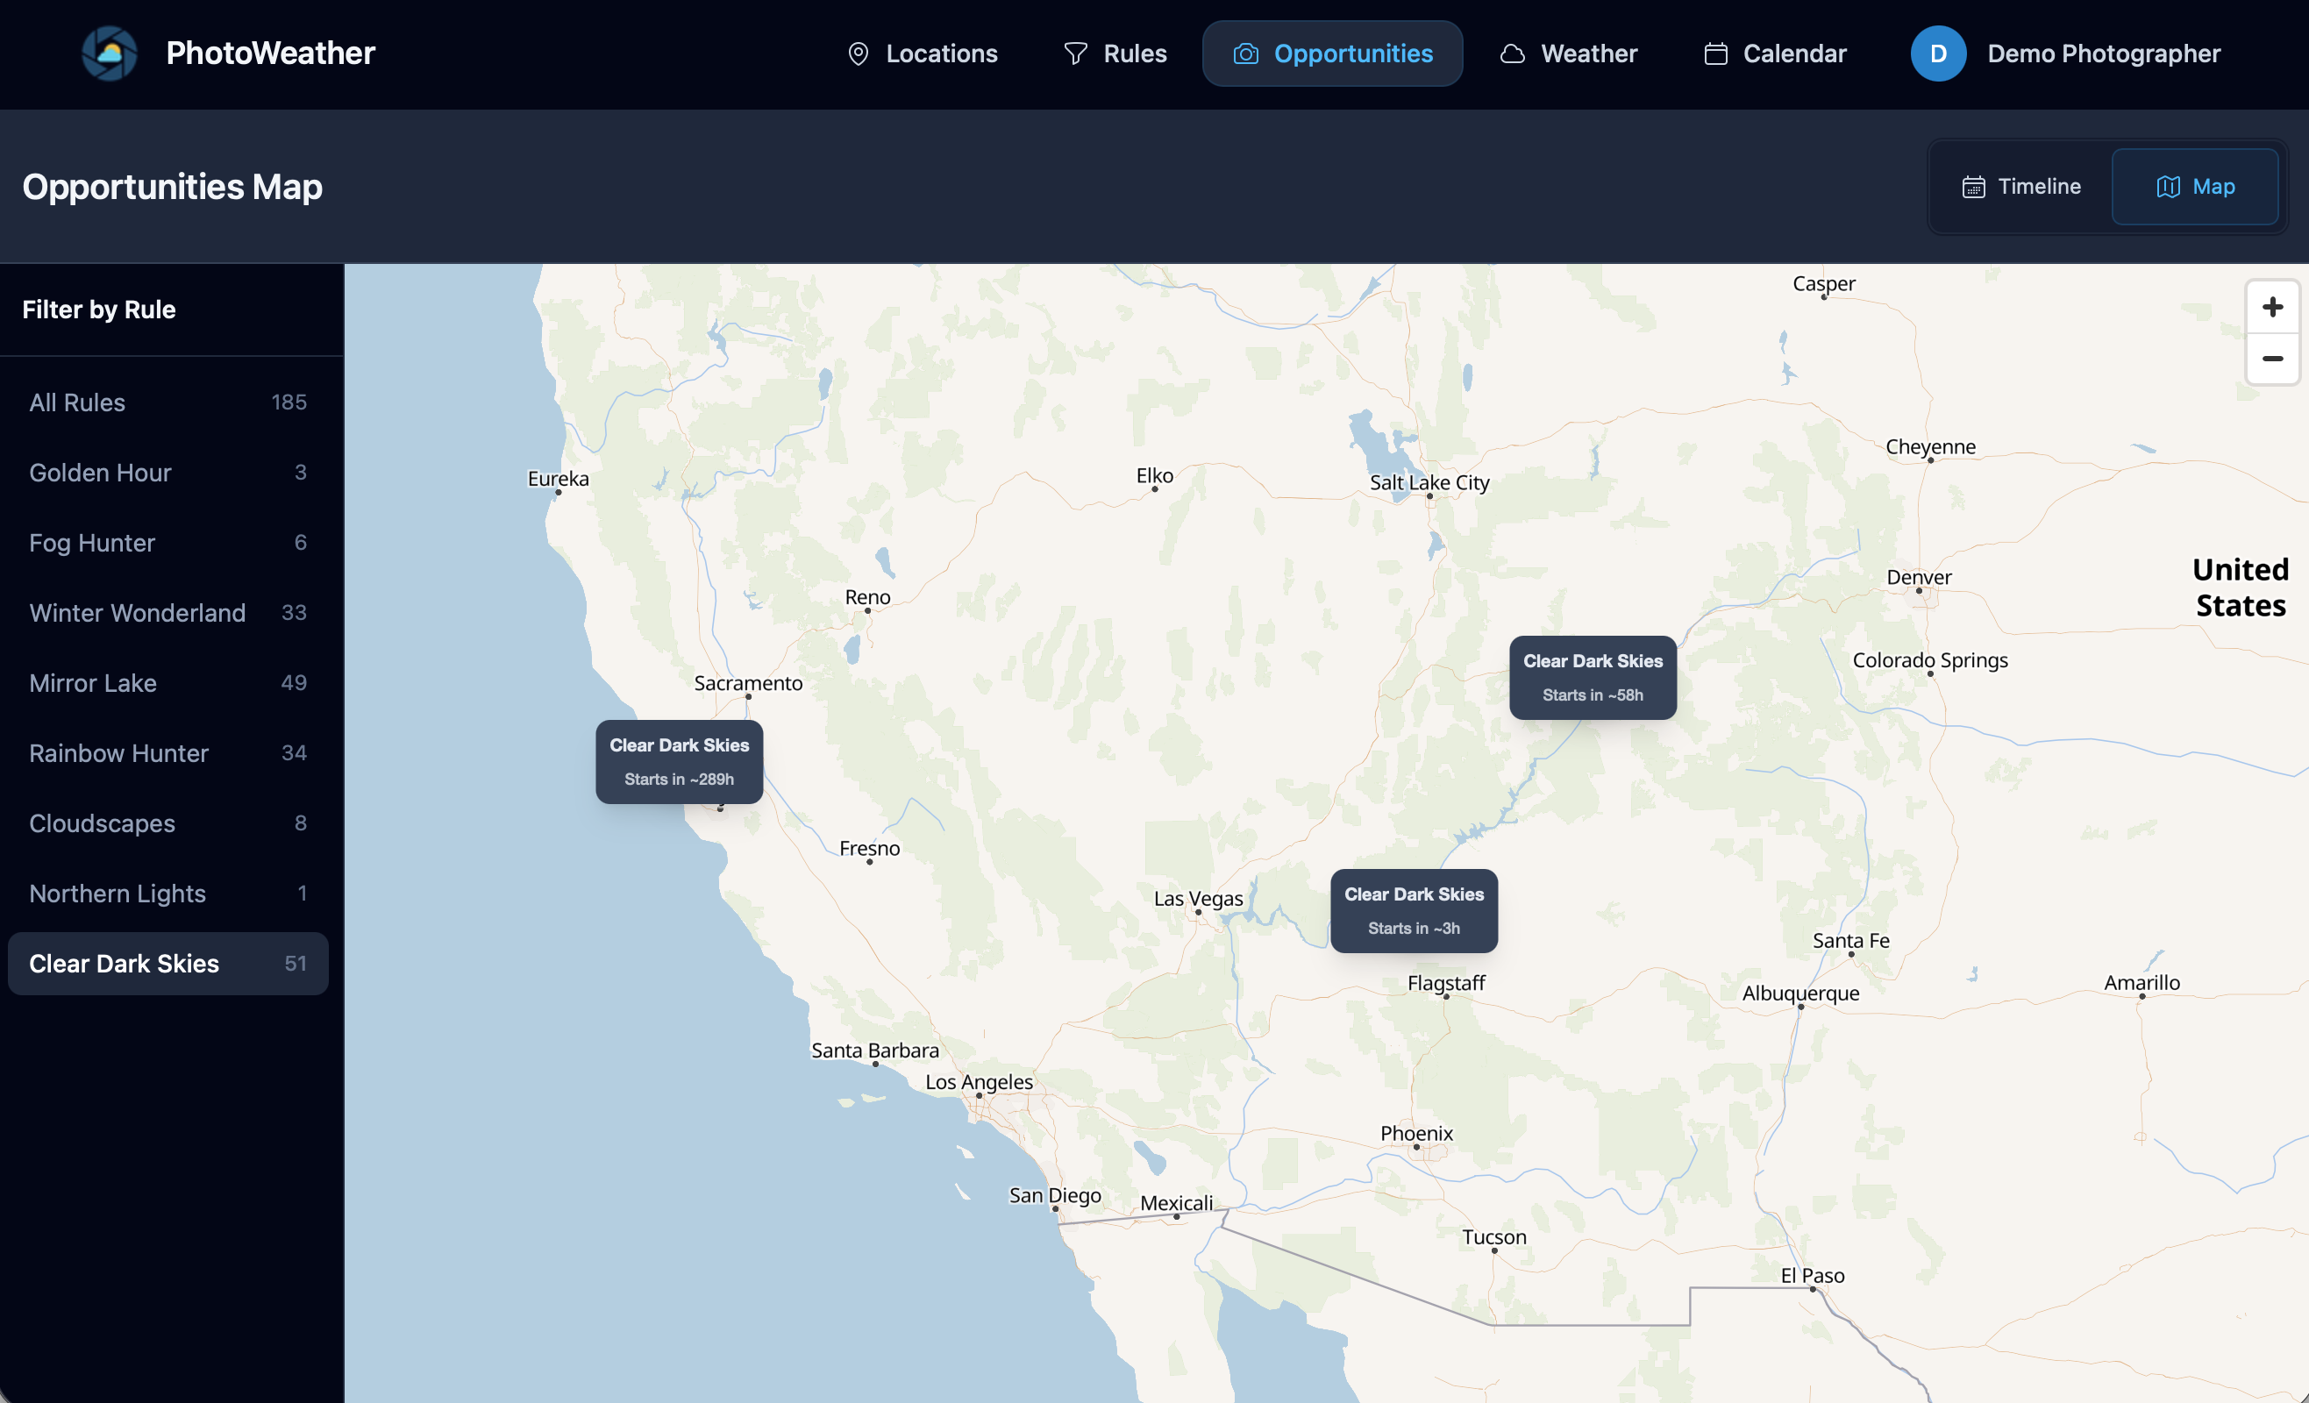
Task: Choose the Winter Wonderland filter
Action: point(167,613)
